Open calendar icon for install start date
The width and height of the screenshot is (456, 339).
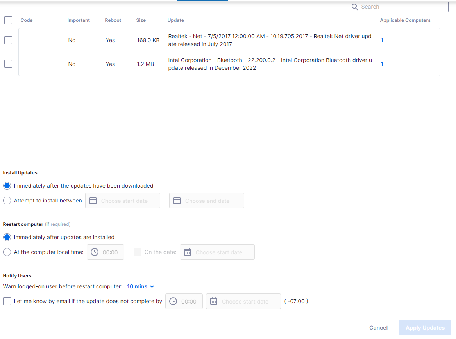point(93,201)
